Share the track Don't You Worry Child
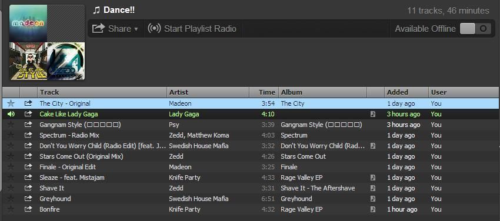 (28, 146)
